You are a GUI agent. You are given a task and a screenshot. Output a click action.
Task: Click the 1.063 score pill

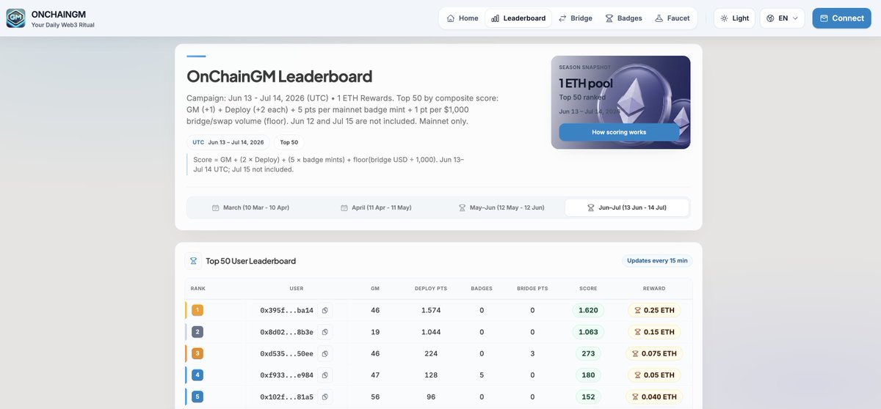(588, 332)
